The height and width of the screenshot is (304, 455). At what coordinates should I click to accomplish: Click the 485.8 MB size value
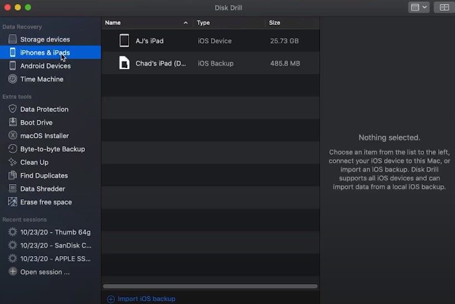285,63
